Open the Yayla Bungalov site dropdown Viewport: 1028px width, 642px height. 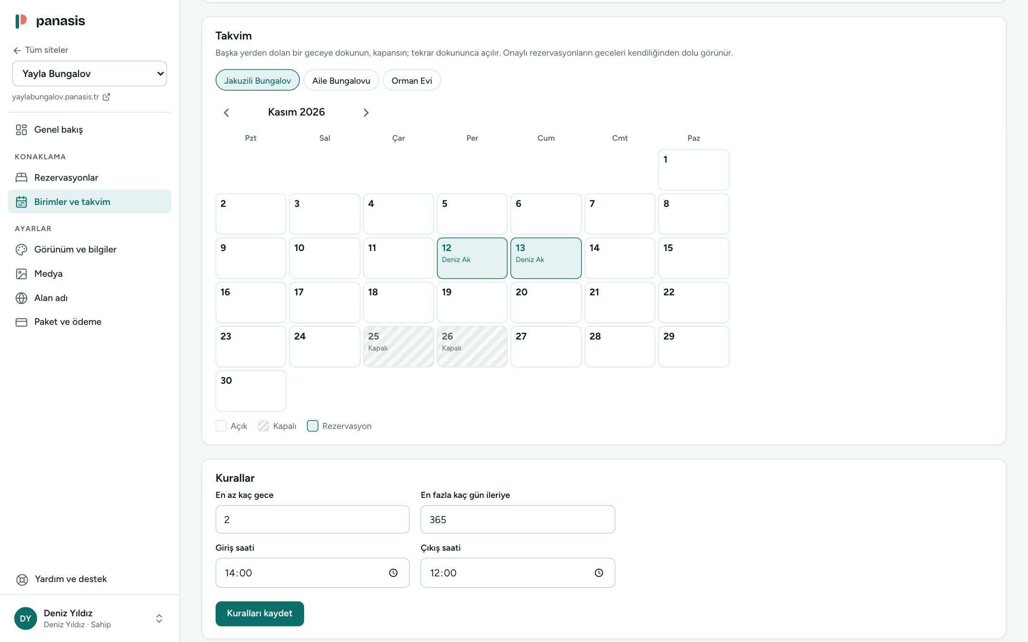tap(89, 74)
